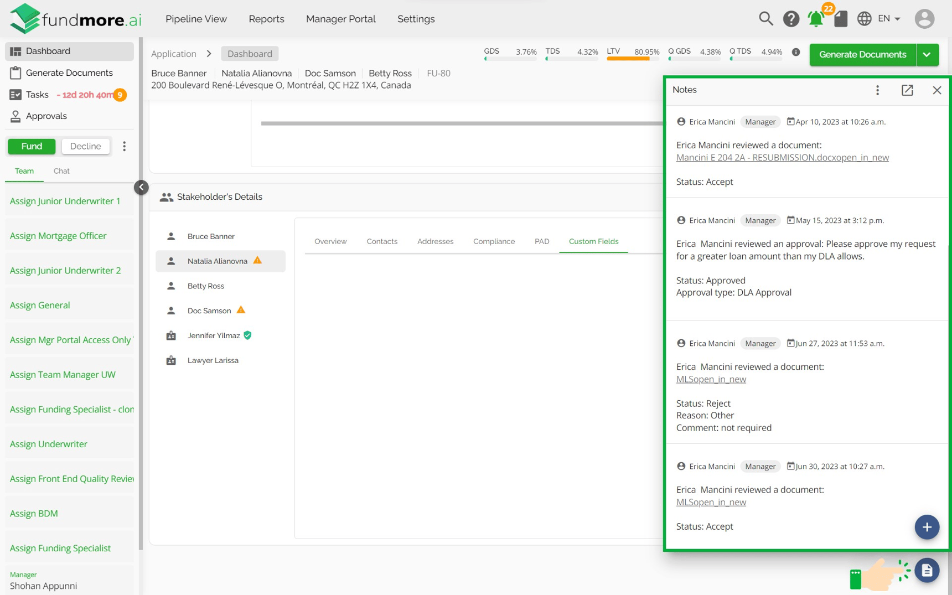Click the ratios info icon beside Q TDS
The image size is (952, 595).
(796, 52)
